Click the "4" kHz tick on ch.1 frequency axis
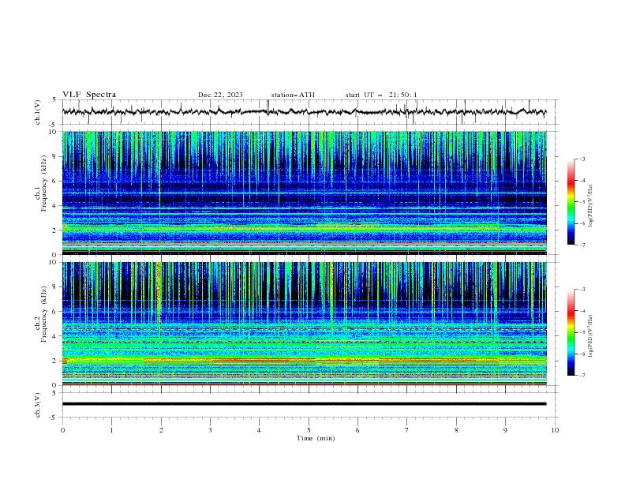 (55, 206)
